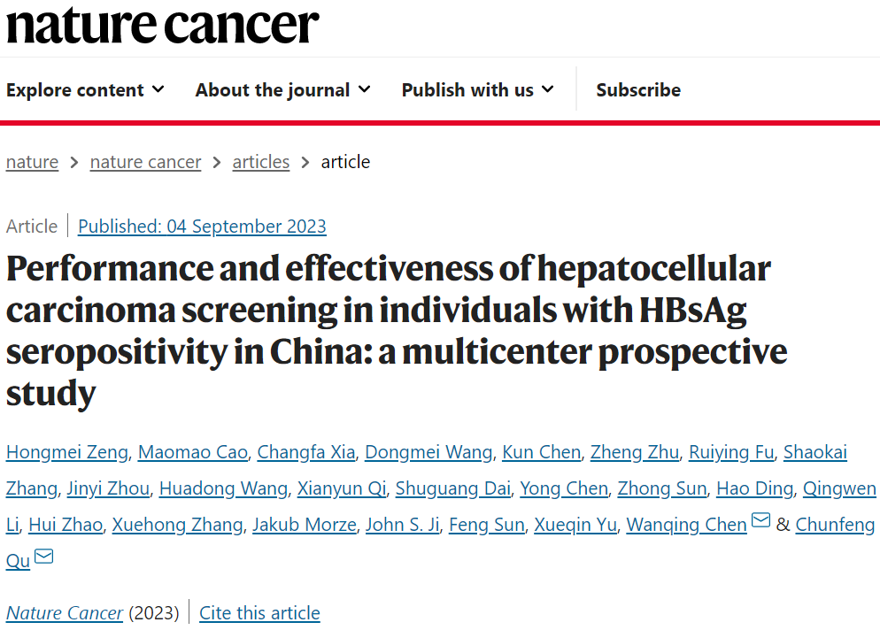The height and width of the screenshot is (630, 880).
Task: Open the About the journal menu
Action: pyautogui.click(x=282, y=90)
